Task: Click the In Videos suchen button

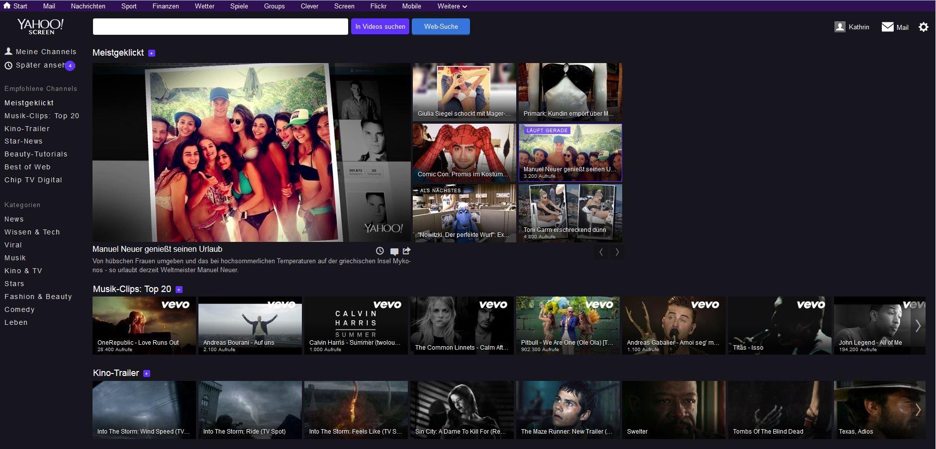Action: (380, 27)
